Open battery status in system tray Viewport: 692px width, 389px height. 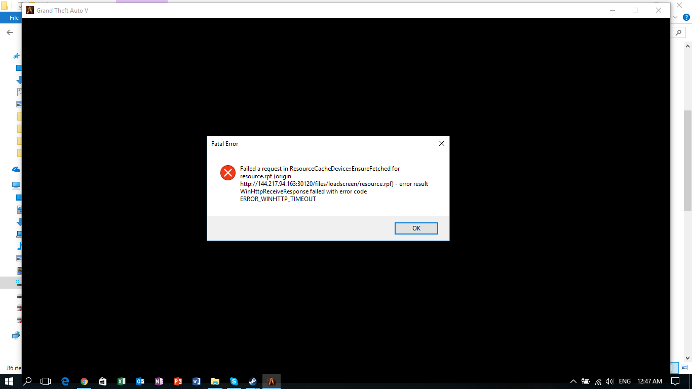coord(586,381)
